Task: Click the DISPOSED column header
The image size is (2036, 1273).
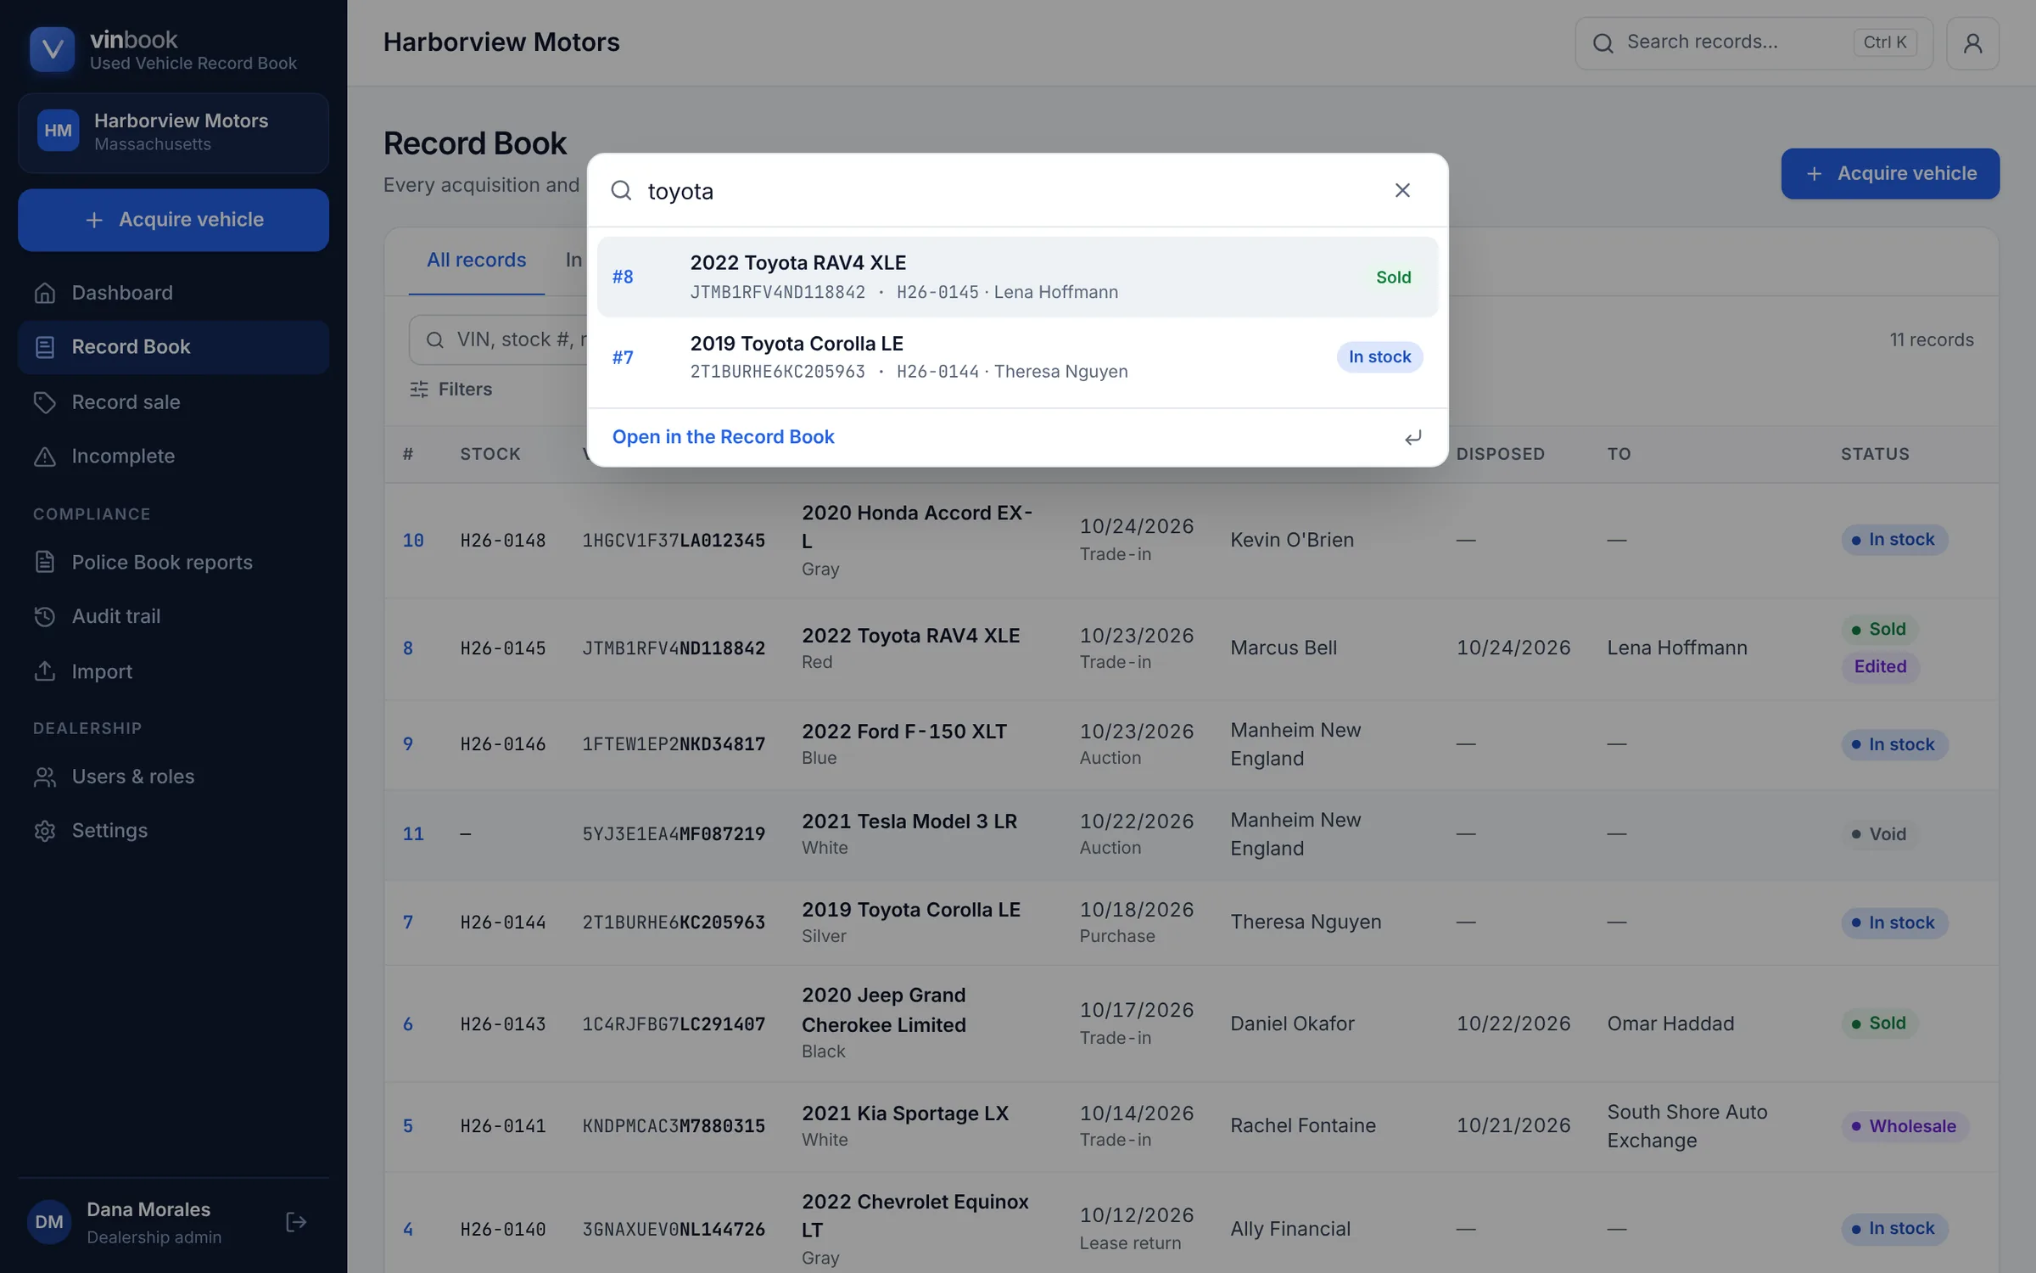Action: pos(1500,455)
